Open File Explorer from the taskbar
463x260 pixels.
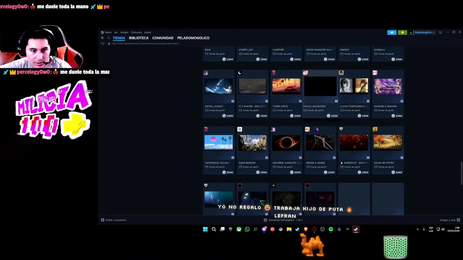(289, 229)
